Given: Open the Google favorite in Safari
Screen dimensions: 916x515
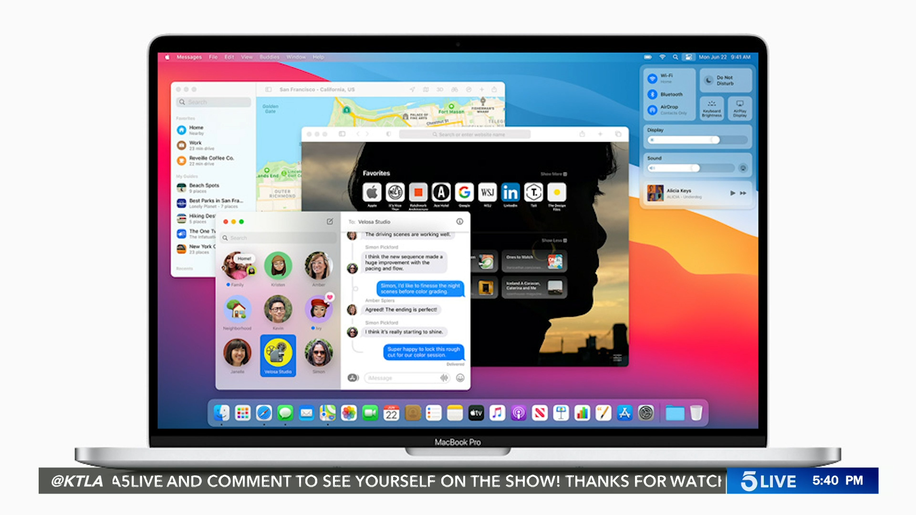Looking at the screenshot, I should click(464, 193).
